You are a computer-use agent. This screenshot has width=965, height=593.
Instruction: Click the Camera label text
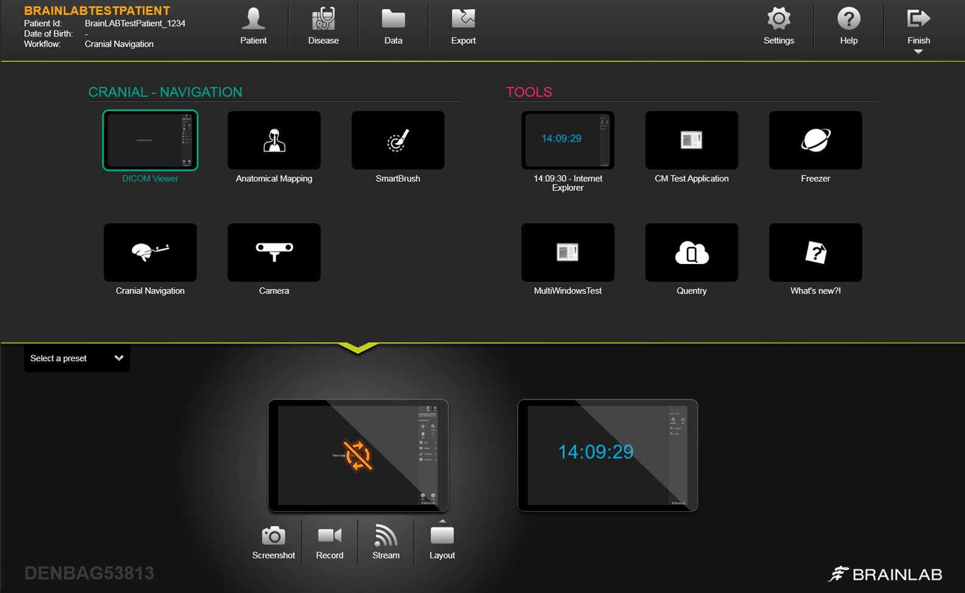pos(274,291)
